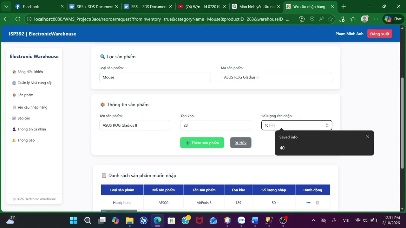
Task: Open the first SRS + SDS Document tab
Action: 93,6
